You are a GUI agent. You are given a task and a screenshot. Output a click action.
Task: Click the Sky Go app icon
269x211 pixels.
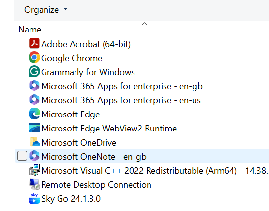34,198
